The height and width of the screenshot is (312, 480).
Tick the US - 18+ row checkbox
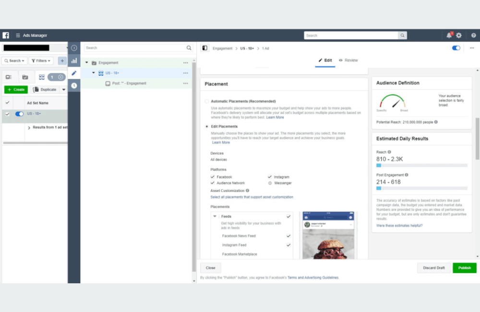pos(7,114)
